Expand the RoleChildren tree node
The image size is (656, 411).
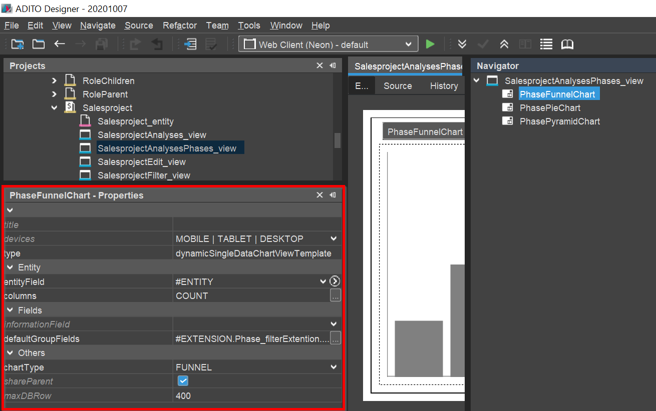coord(54,81)
